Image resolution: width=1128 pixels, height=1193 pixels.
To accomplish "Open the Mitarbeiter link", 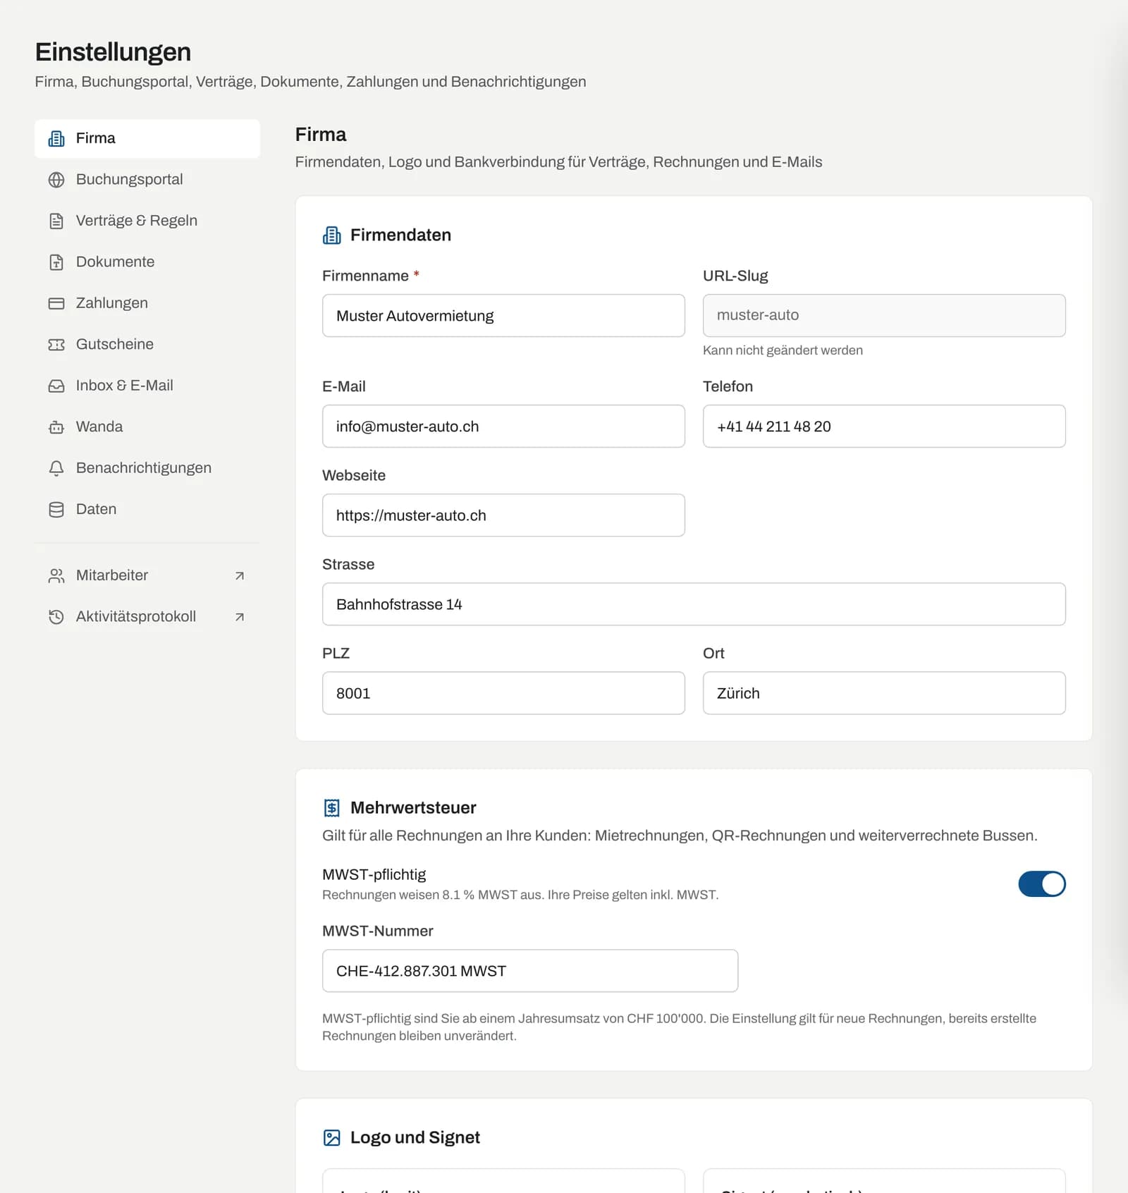I will tap(147, 576).
